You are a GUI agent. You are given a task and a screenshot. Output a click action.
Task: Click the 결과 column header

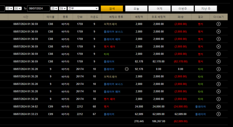(x=200, y=17)
